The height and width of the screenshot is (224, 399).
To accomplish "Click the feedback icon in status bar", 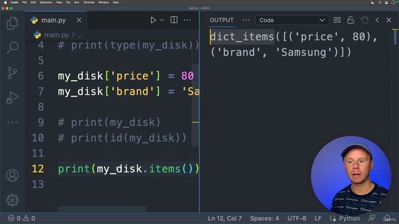I will click(x=372, y=218).
